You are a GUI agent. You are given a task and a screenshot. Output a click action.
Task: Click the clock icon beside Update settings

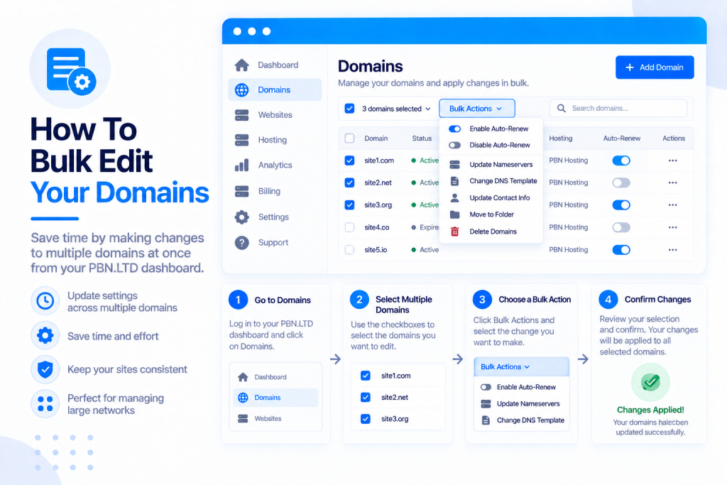[x=45, y=301]
